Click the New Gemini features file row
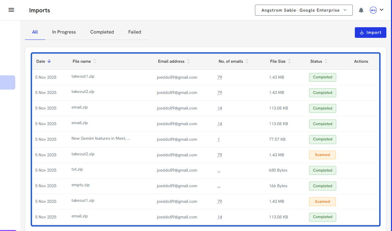The width and height of the screenshot is (392, 231). coord(101,139)
